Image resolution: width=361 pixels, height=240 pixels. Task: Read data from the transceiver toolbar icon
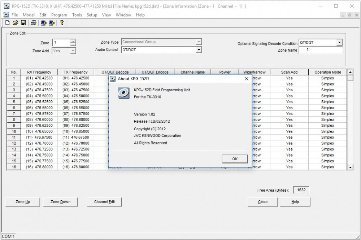(x=43, y=23)
